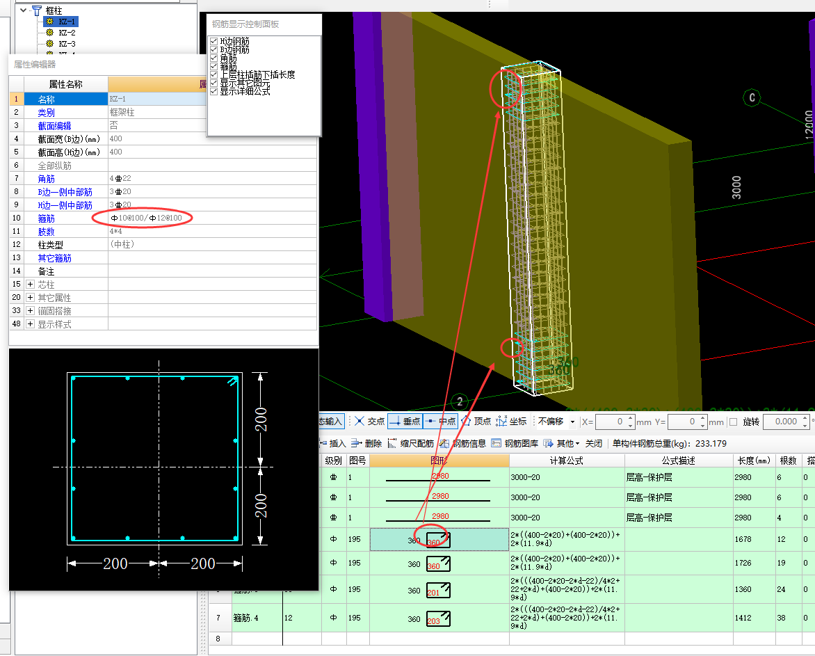The image size is (815, 656).
Task: Select the 交点 intersection snap icon
Action: (359, 421)
